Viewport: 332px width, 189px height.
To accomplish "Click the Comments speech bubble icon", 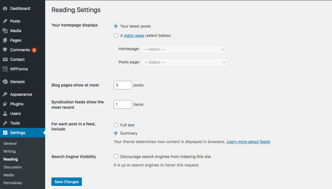I will (x=5, y=50).
